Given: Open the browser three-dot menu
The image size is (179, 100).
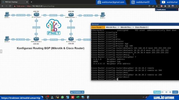Looking at the screenshot, I should [x=176, y=6].
